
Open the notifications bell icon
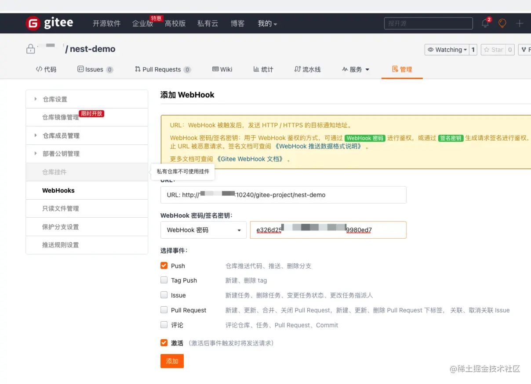485,23
